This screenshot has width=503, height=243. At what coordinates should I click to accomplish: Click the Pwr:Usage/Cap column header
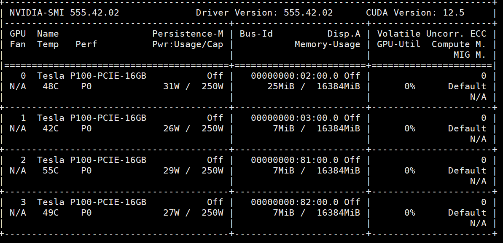188,44
